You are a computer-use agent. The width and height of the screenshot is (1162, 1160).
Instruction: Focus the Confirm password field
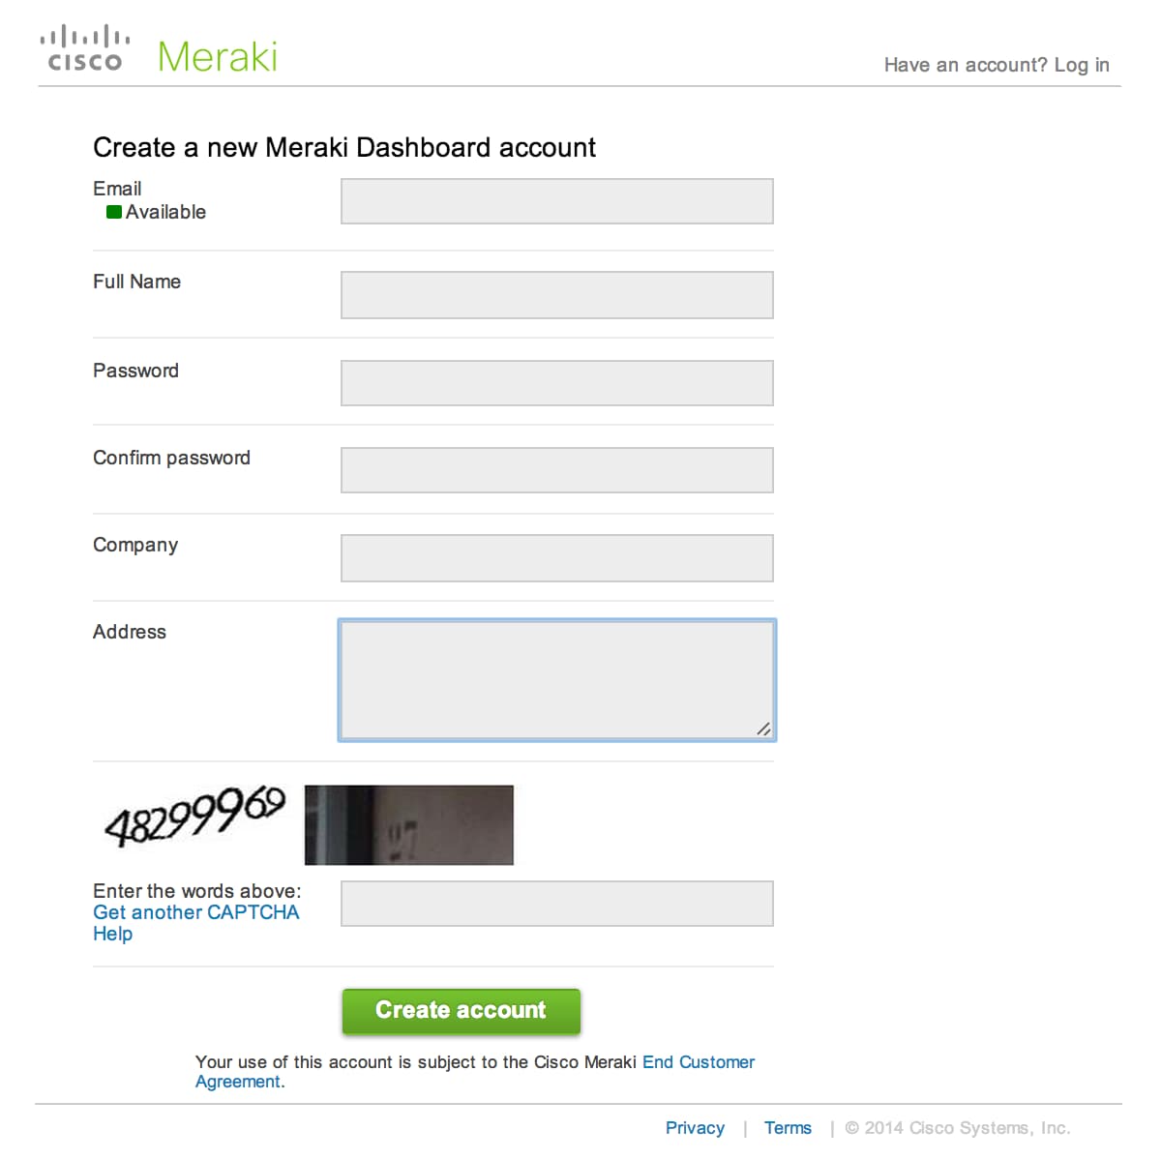pyautogui.click(x=557, y=470)
